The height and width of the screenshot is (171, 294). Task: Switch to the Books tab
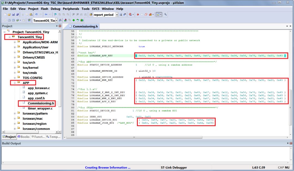(x=24, y=137)
